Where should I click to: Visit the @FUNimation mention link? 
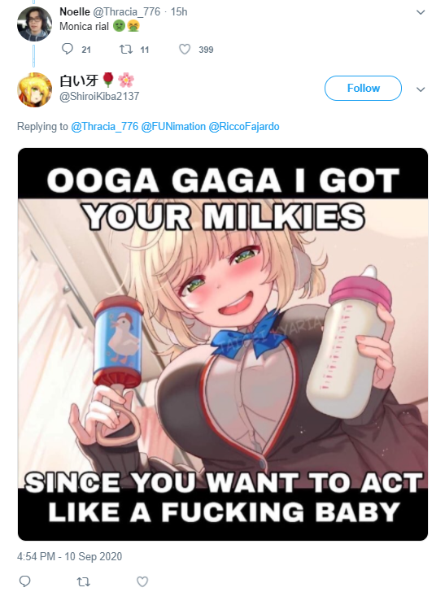pos(173,127)
